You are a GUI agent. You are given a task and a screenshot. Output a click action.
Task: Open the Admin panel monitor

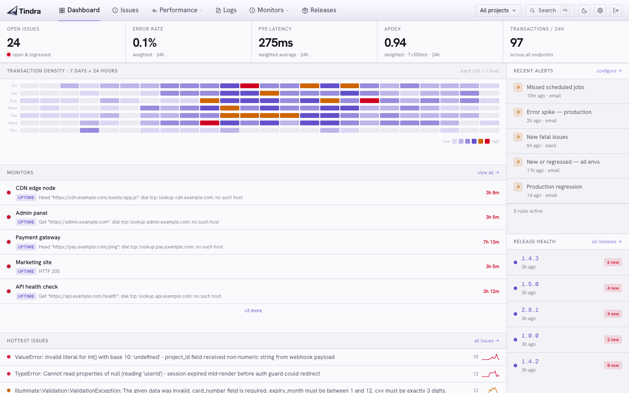tap(253, 217)
